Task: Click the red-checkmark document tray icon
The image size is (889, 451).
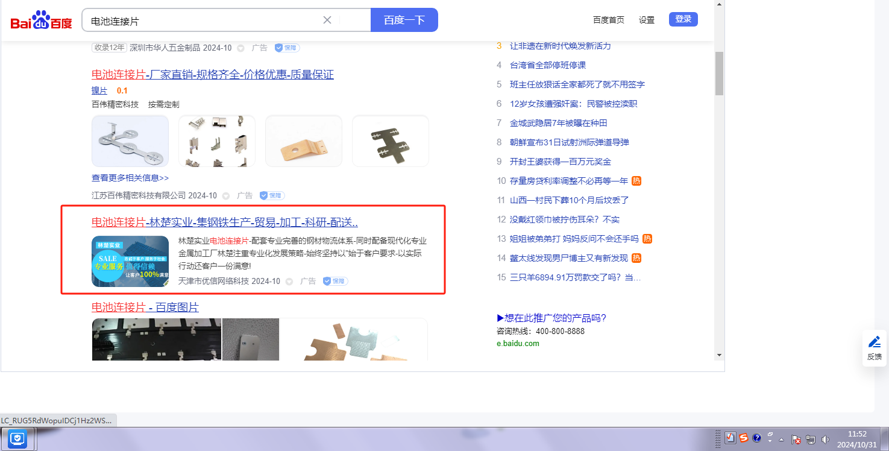Action: [731, 438]
